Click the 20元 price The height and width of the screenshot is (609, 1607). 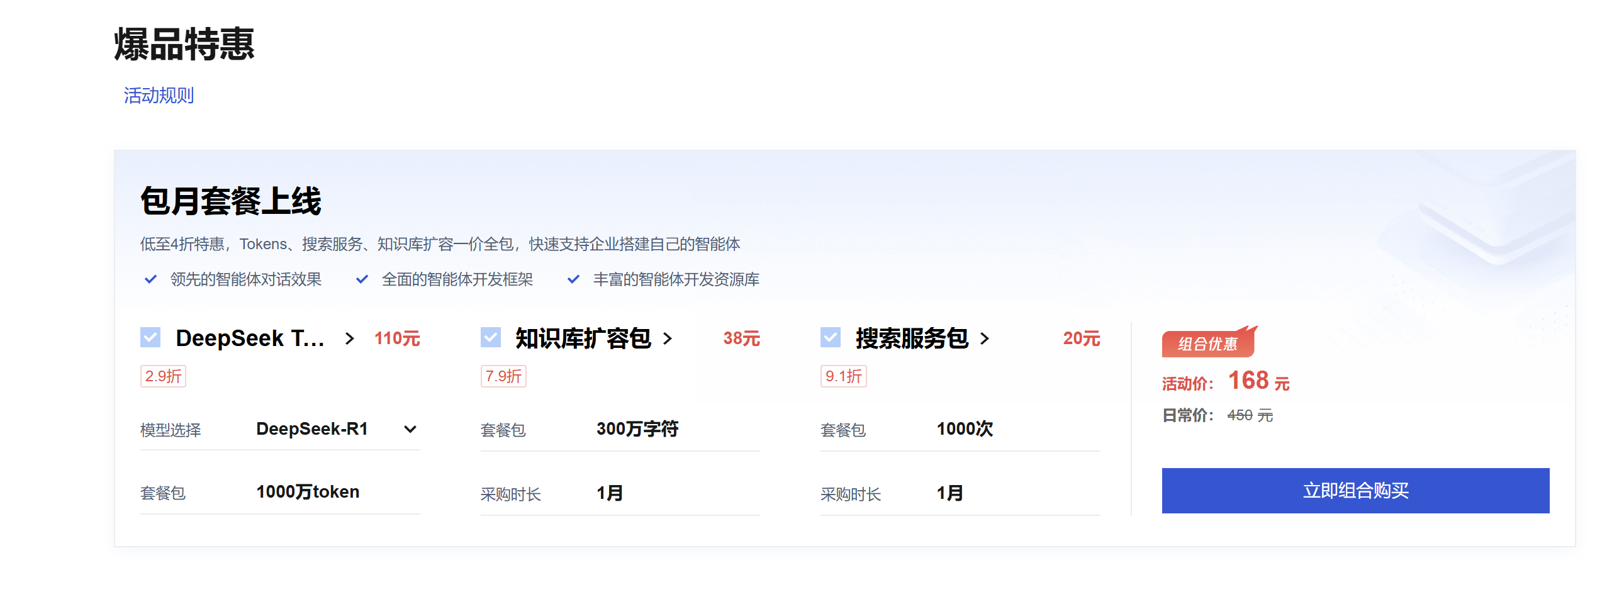pos(1081,338)
